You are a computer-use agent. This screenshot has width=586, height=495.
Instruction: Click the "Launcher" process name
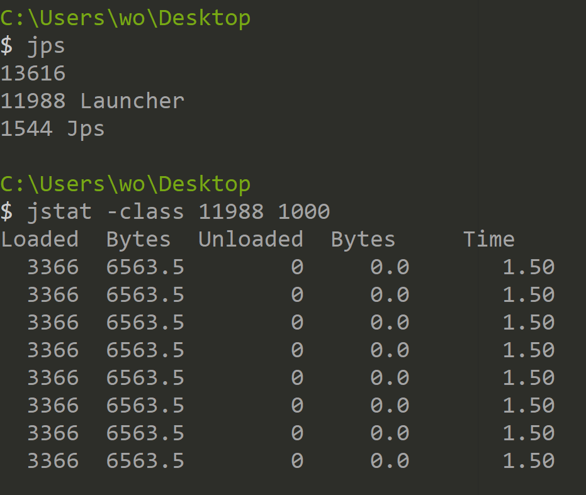132,101
